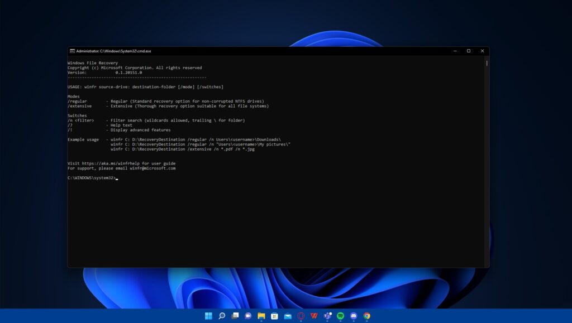Click the window title 'Administrator: C:\Windows\System32\cmd.exe'

[x=113, y=51]
